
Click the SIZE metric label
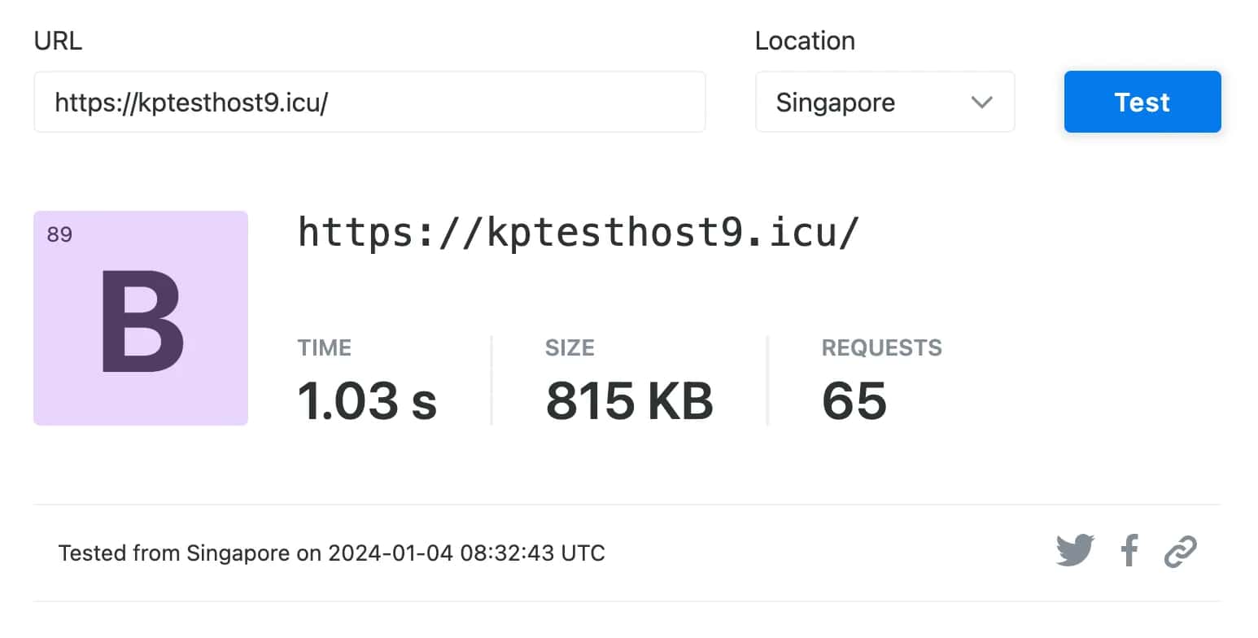pos(570,348)
